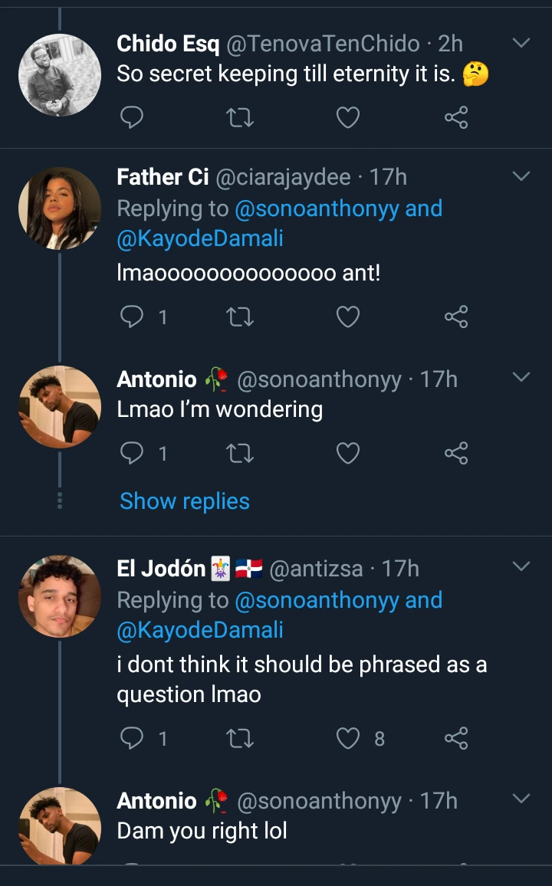Share Antonio's "Lmao I'm wondering" tweet

[x=456, y=454]
